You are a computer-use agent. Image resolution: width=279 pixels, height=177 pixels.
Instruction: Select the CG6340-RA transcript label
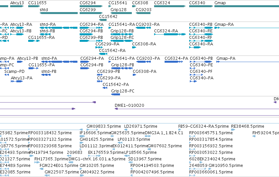[201, 44]
